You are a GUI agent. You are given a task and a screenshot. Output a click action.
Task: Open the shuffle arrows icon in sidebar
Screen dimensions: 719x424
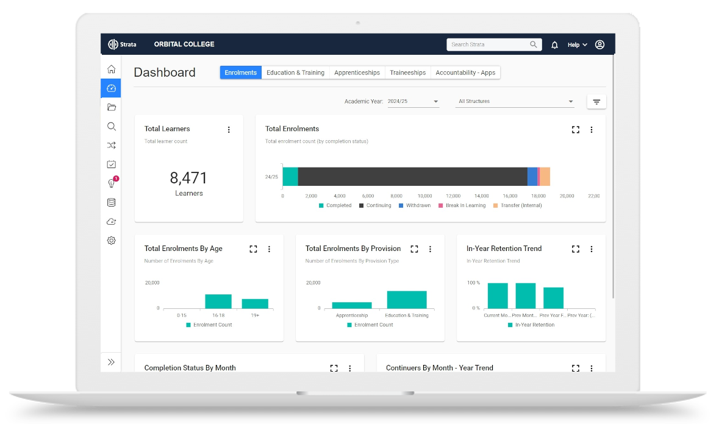pos(111,145)
